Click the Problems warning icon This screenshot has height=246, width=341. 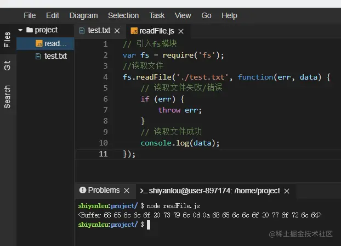[x=83, y=190]
